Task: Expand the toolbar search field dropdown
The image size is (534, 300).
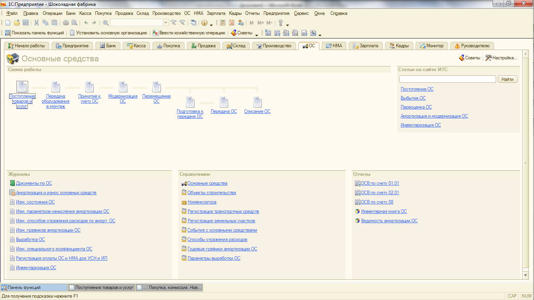Action: point(166,23)
